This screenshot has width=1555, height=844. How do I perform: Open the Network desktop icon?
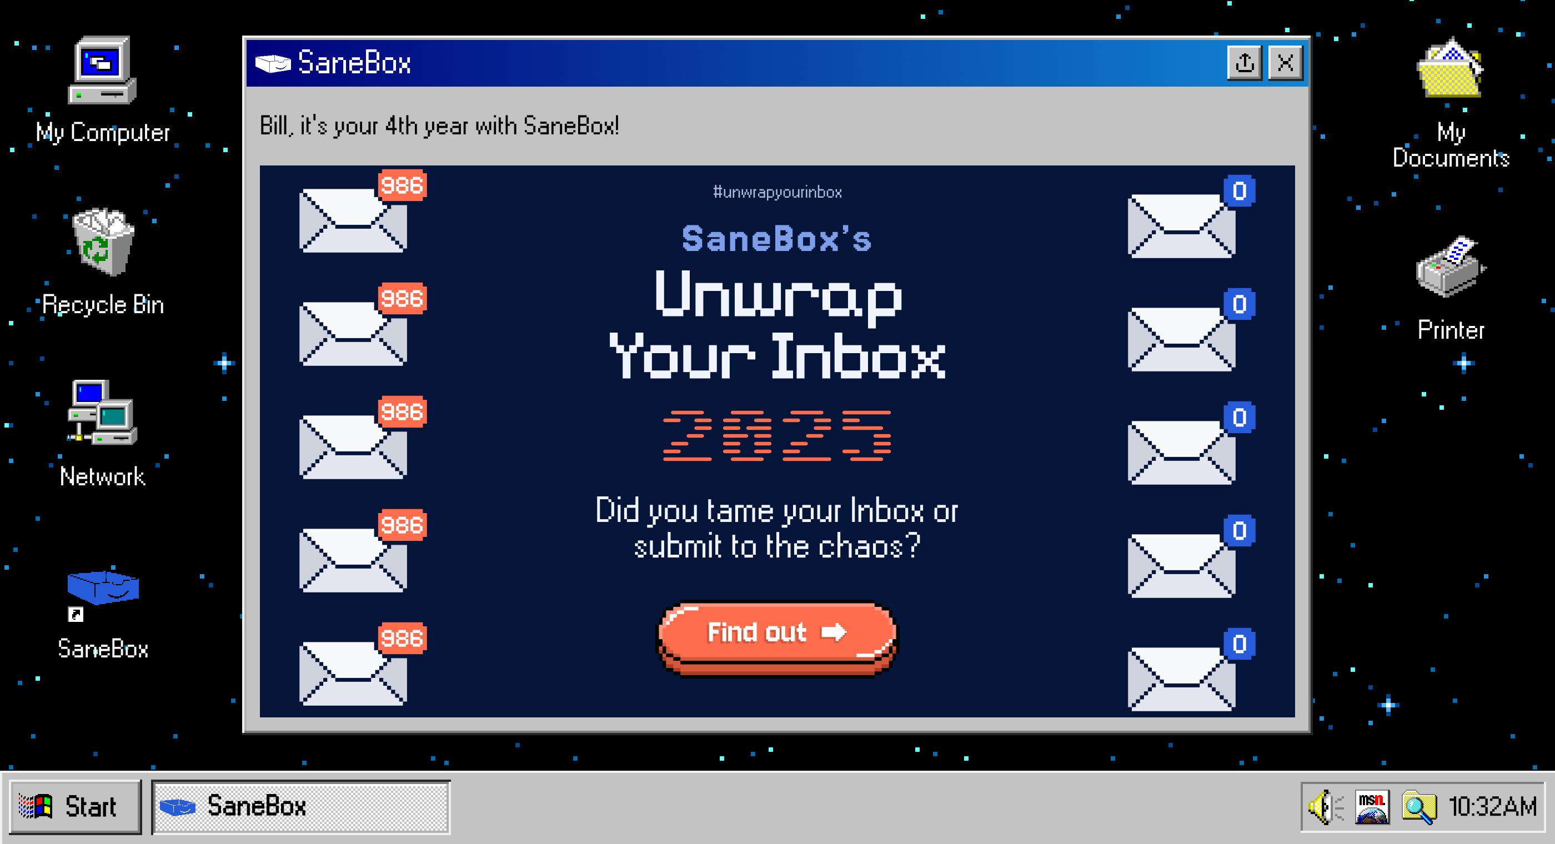(102, 414)
